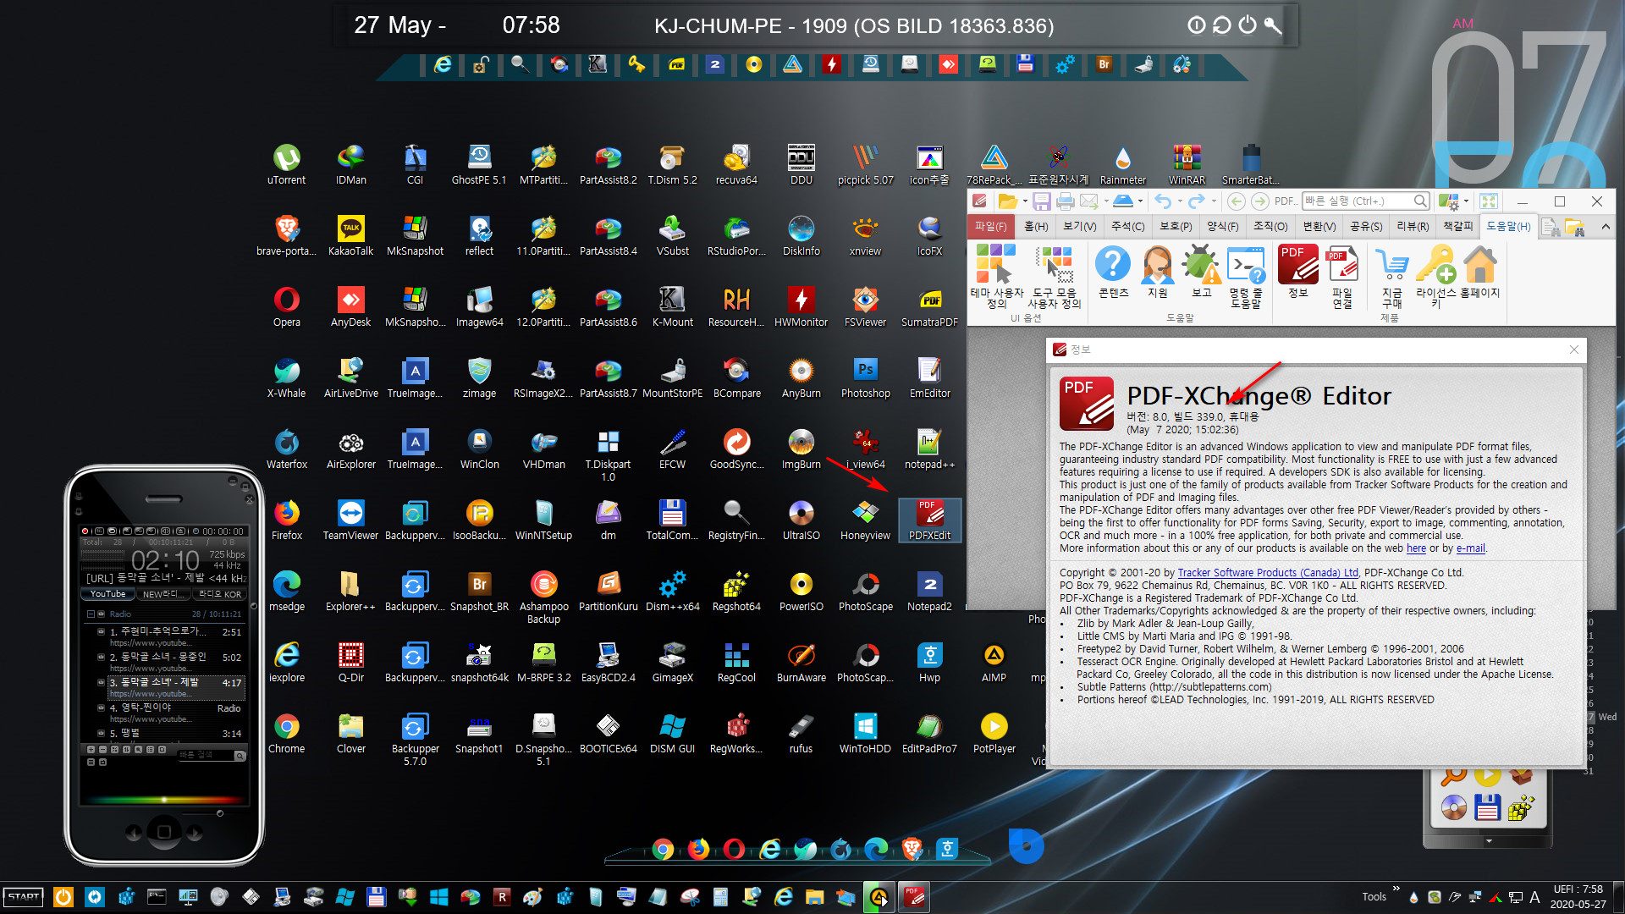Click the 빠른 실행 quick launch search field
This screenshot has width=1625, height=914.
(x=1364, y=201)
